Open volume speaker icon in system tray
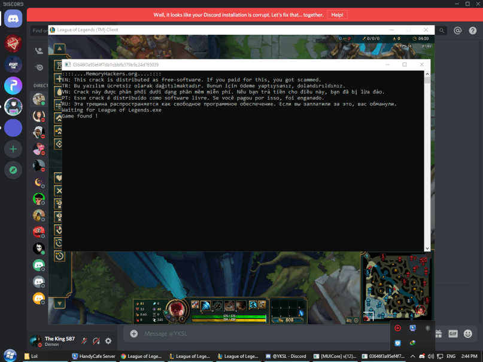The width and height of the screenshot is (483, 362). [431, 356]
